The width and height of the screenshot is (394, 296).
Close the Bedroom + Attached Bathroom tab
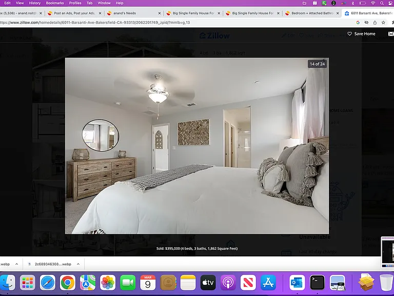[338, 13]
